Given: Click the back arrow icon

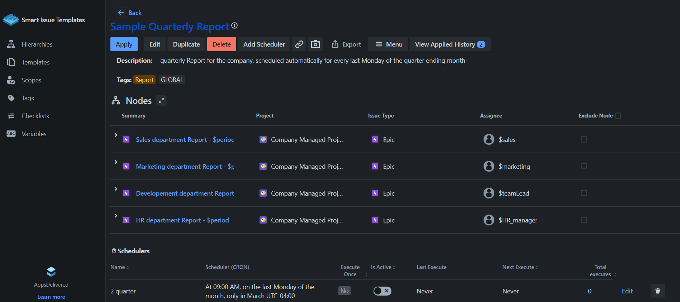Looking at the screenshot, I should point(121,13).
